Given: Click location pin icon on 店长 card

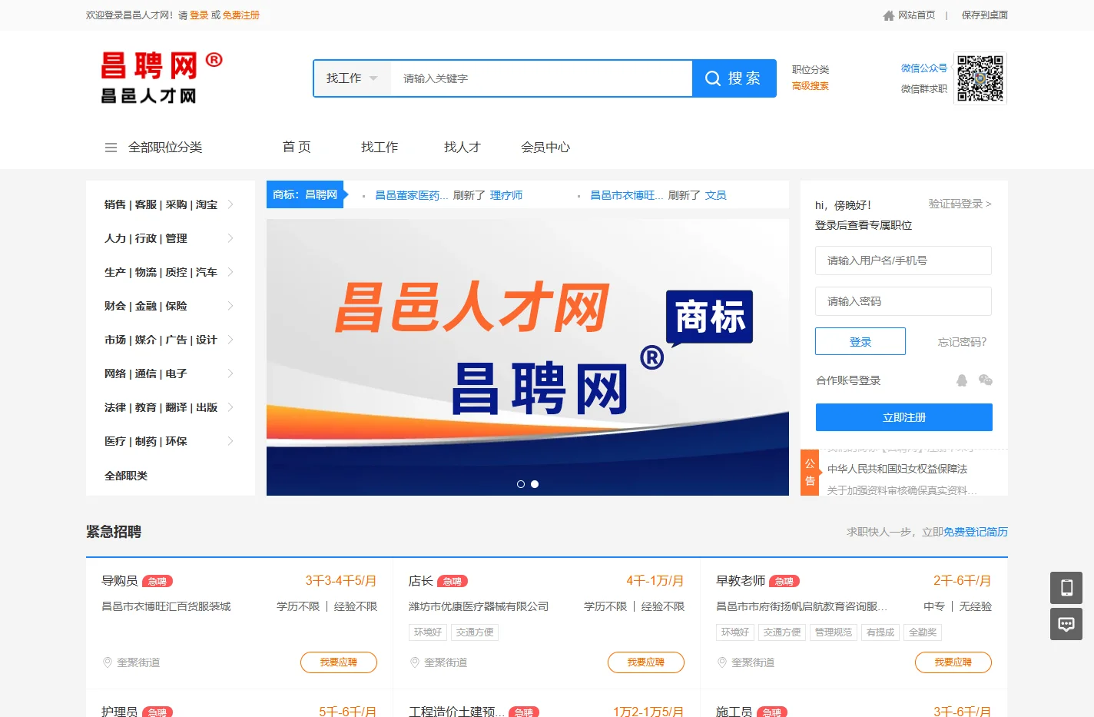Looking at the screenshot, I should click(415, 662).
